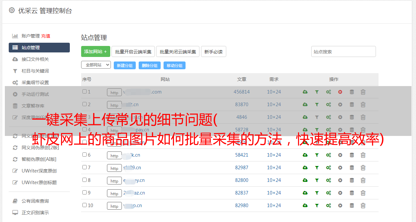Open the database icon in row 9
The width and height of the screenshot is (416, 222).
[352, 193]
